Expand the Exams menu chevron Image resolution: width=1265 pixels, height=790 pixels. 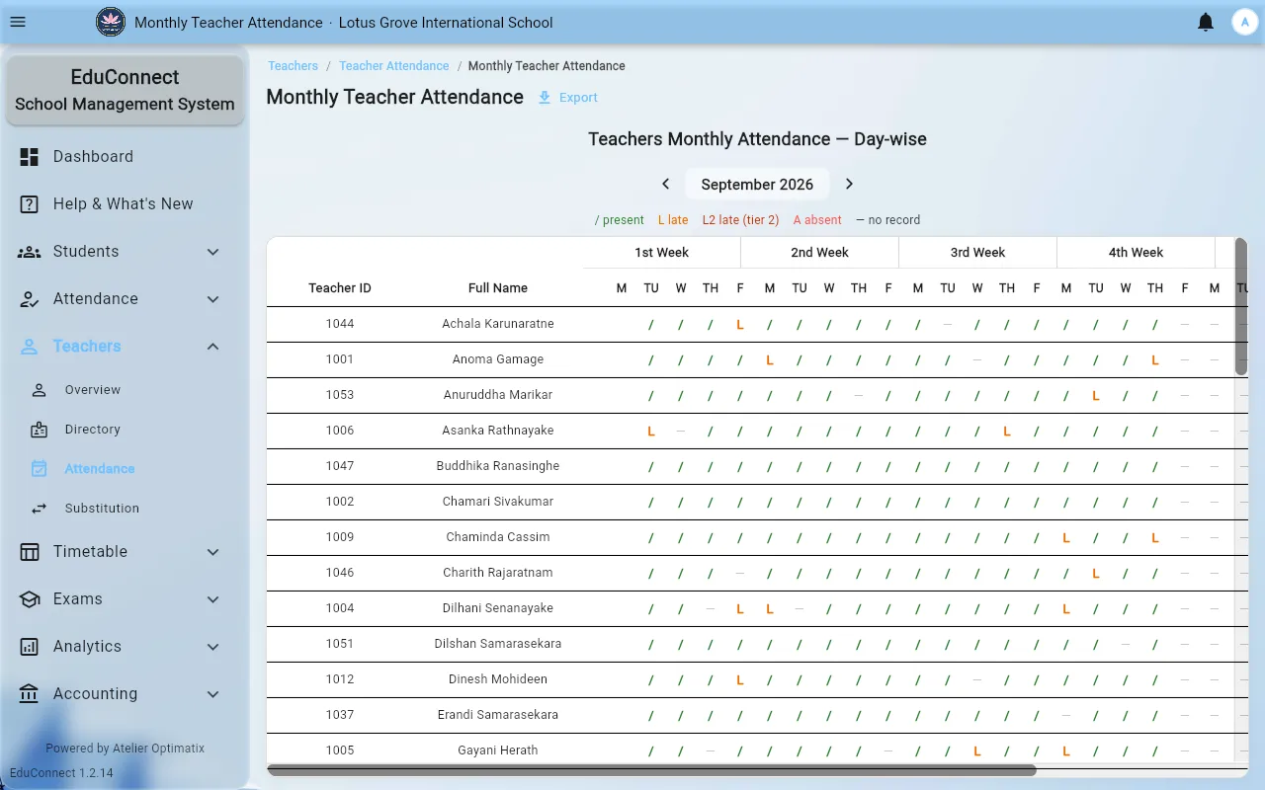[x=213, y=598]
